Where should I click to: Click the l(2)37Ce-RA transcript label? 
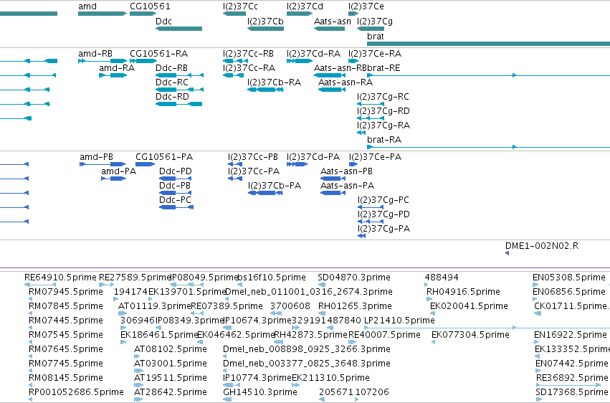[375, 54]
